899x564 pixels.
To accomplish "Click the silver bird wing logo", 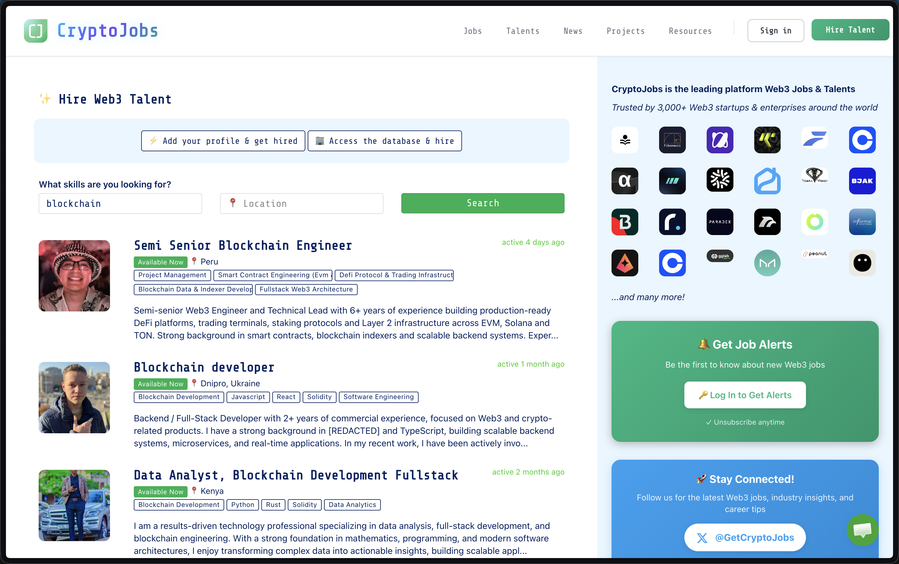I will (x=767, y=222).
